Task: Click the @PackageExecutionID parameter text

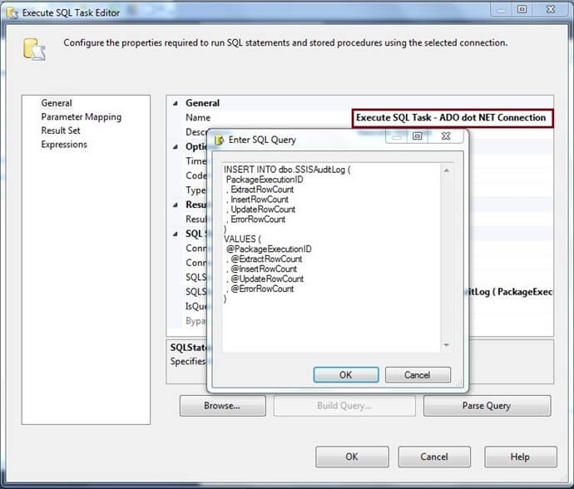Action: coord(269,249)
